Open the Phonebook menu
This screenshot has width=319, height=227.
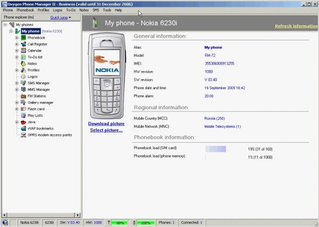pos(25,10)
